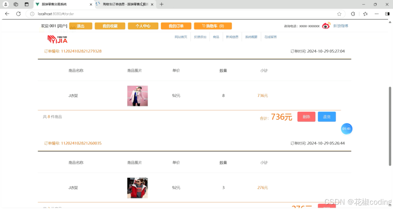Close the 购物车订单信息 tab
Screen dimensions: 393x209
tap(152, 5)
